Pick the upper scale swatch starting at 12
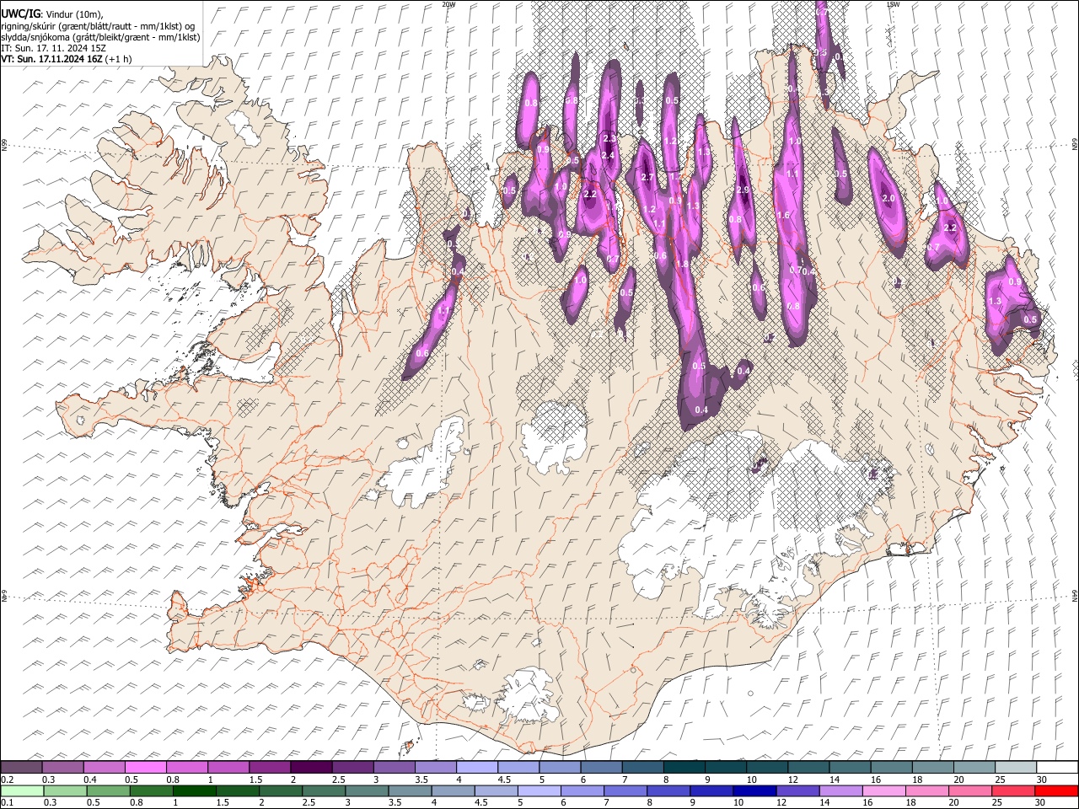1079x809 pixels. pyautogui.click(x=808, y=768)
